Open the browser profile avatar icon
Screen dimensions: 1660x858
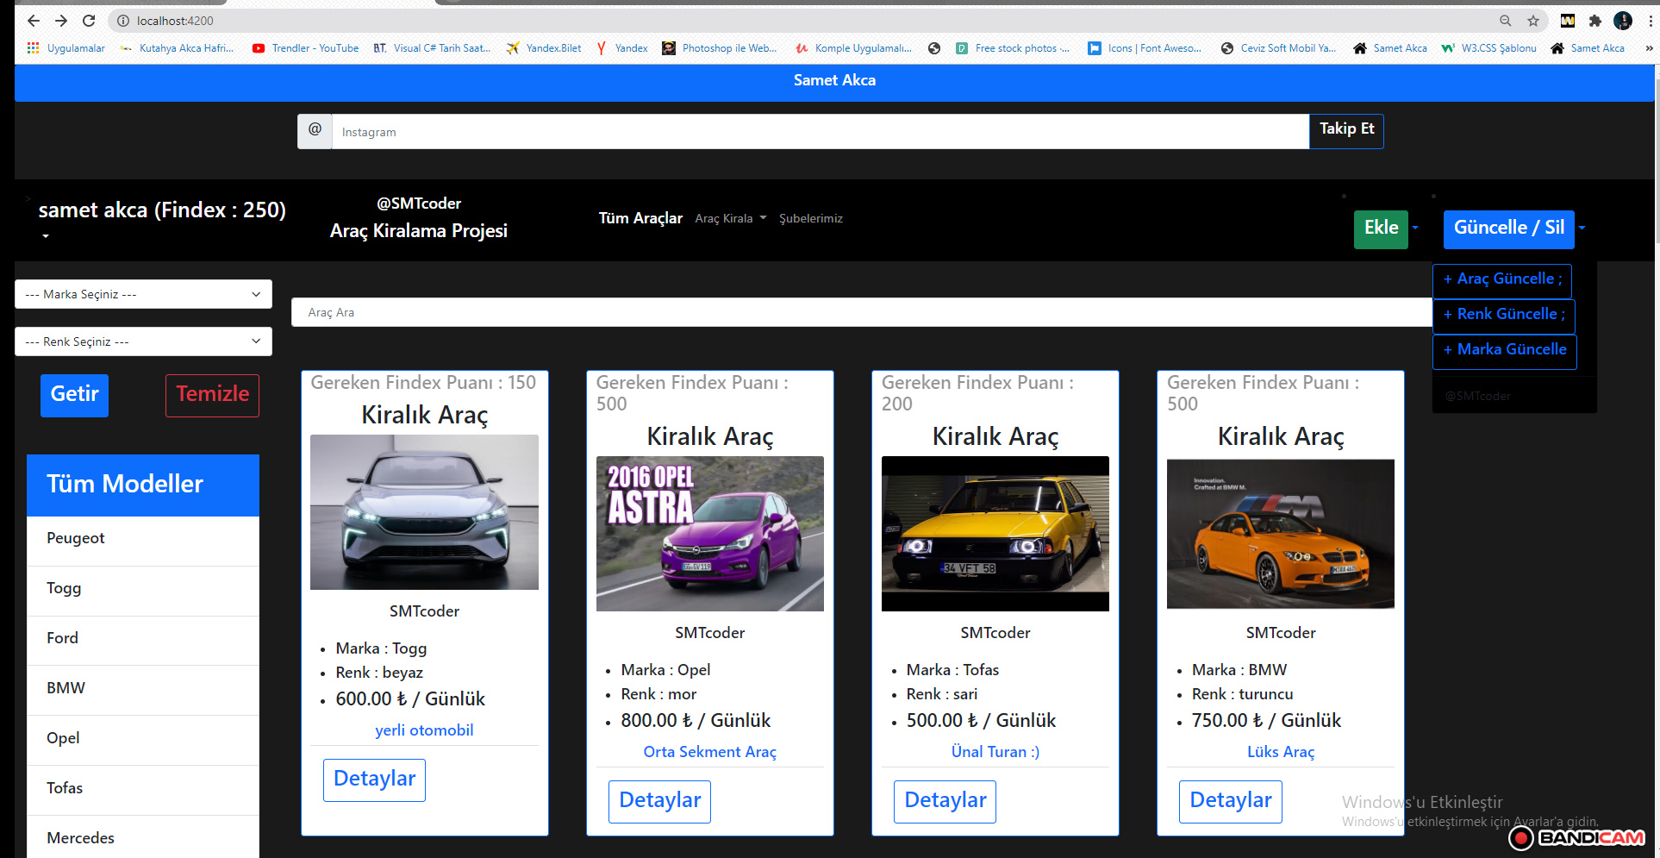click(x=1623, y=21)
